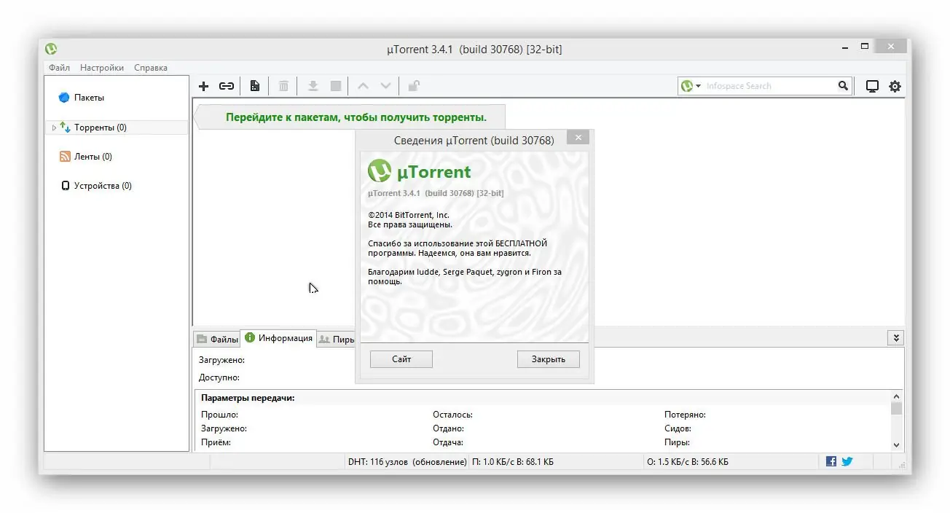Viewport: 950px width, 513px height.
Task: Select Торренты (0) in sidebar
Action: point(100,128)
